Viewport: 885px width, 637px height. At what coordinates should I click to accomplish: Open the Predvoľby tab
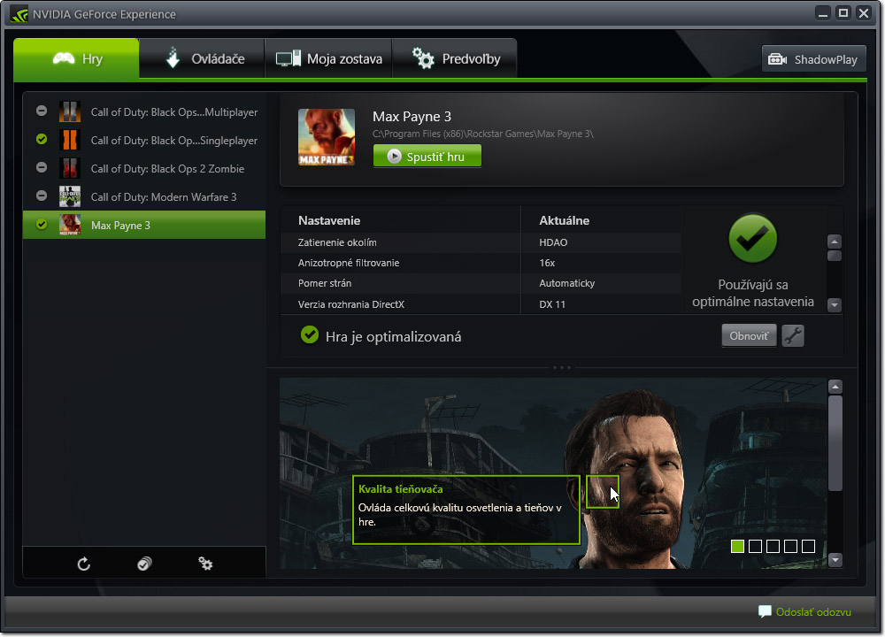pyautogui.click(x=454, y=58)
